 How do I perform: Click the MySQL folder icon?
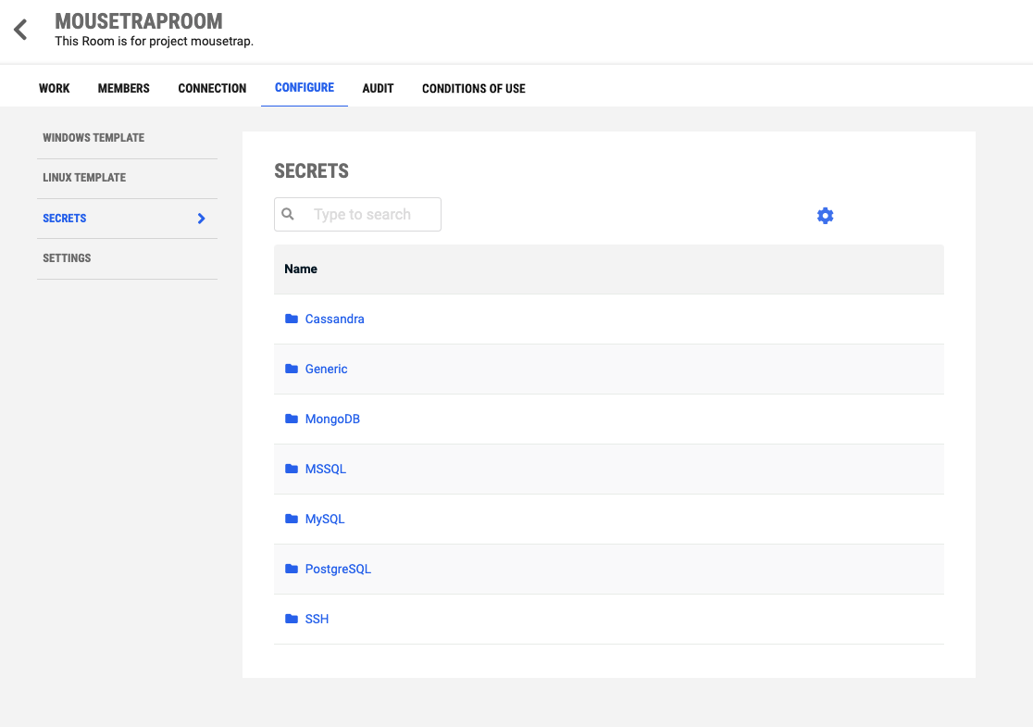click(292, 519)
